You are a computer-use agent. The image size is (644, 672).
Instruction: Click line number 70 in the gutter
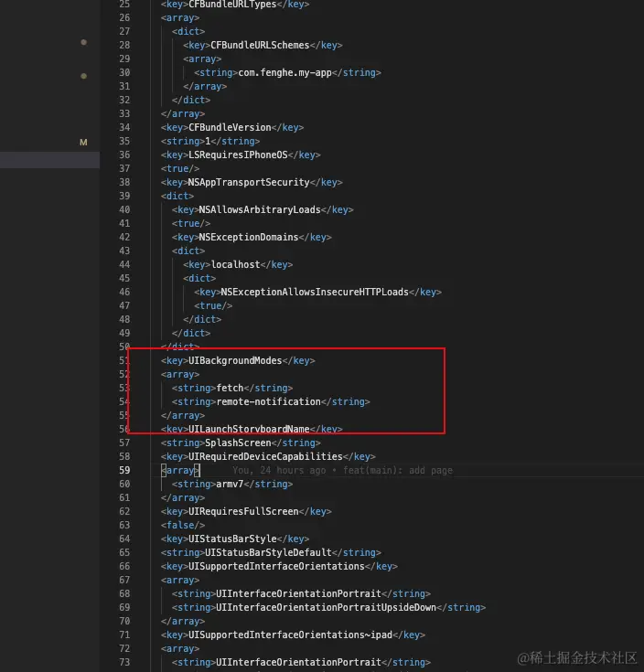(124, 621)
